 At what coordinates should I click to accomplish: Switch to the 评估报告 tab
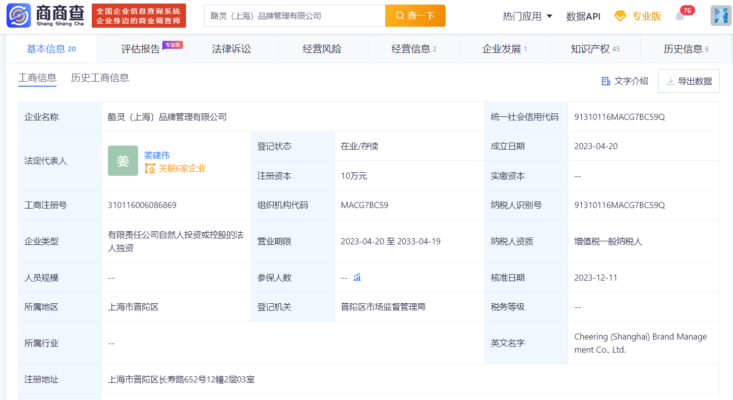142,49
